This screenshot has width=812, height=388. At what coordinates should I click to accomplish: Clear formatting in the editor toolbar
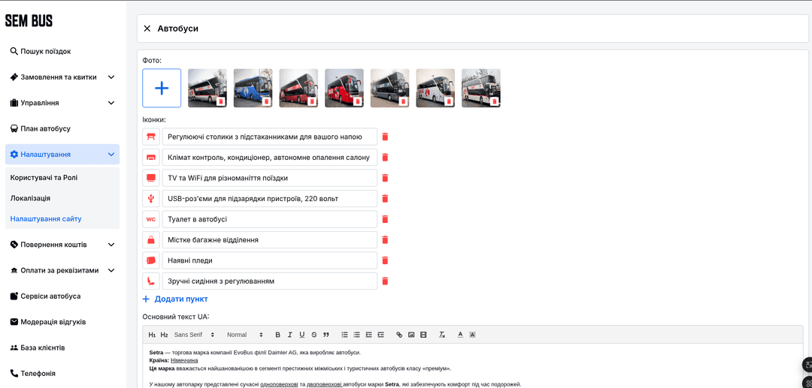click(442, 335)
